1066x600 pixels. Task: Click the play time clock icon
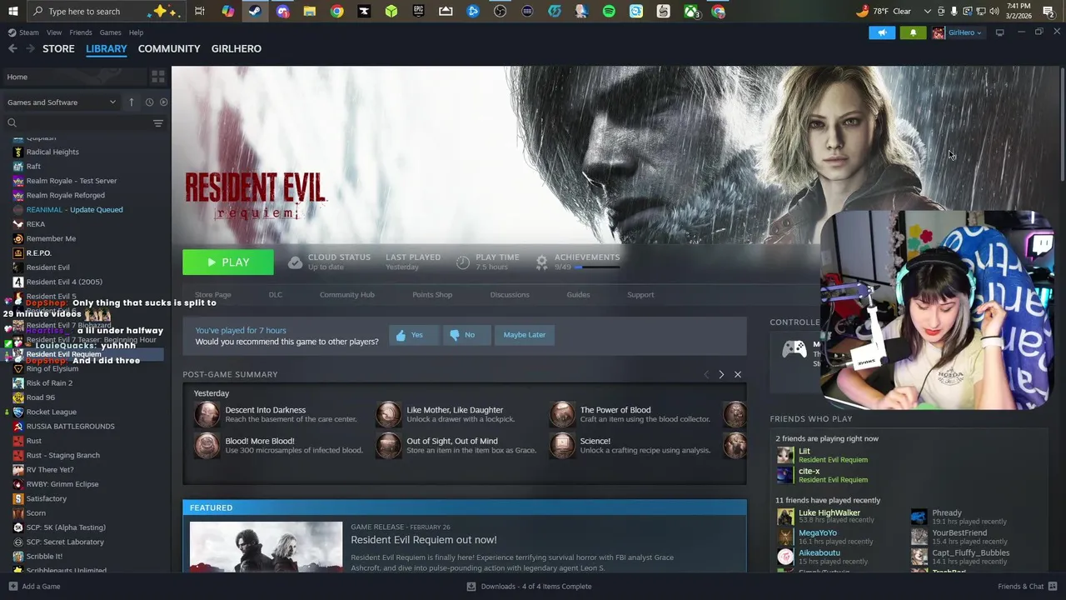tap(463, 262)
